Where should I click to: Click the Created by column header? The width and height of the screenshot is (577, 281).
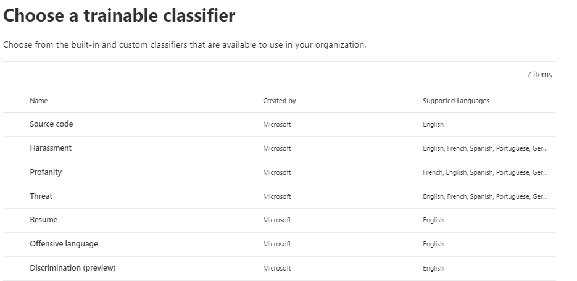pos(279,101)
